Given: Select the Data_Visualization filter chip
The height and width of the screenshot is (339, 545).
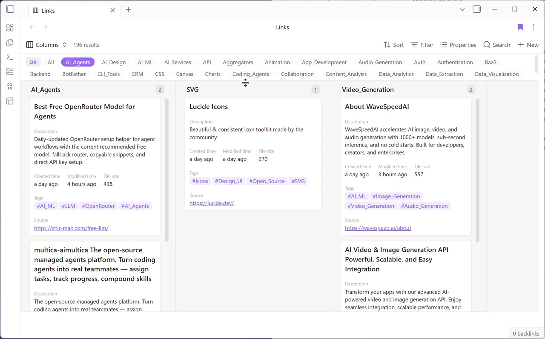Looking at the screenshot, I should [x=497, y=74].
